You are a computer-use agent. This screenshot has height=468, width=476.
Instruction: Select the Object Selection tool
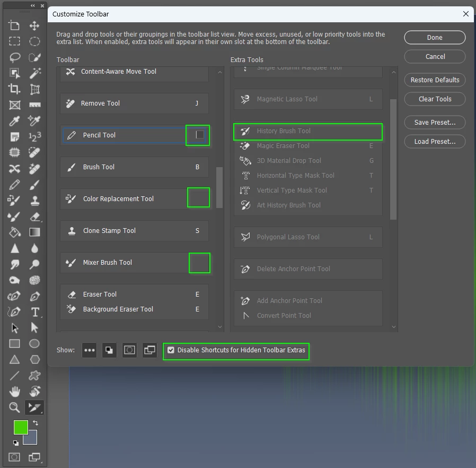[14, 73]
